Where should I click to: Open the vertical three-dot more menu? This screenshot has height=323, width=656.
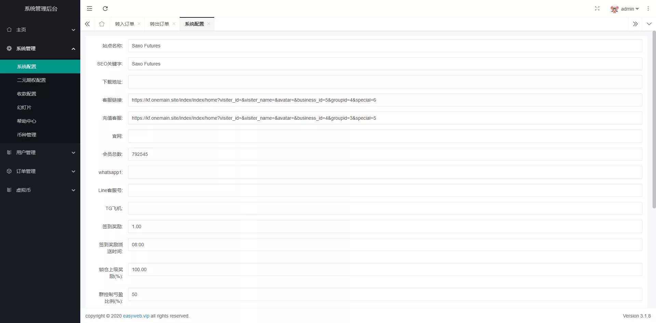(x=648, y=9)
